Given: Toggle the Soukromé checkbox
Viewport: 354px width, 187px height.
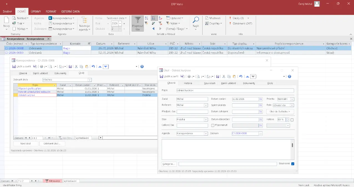Looking at the screenshot, I should 293,164.
